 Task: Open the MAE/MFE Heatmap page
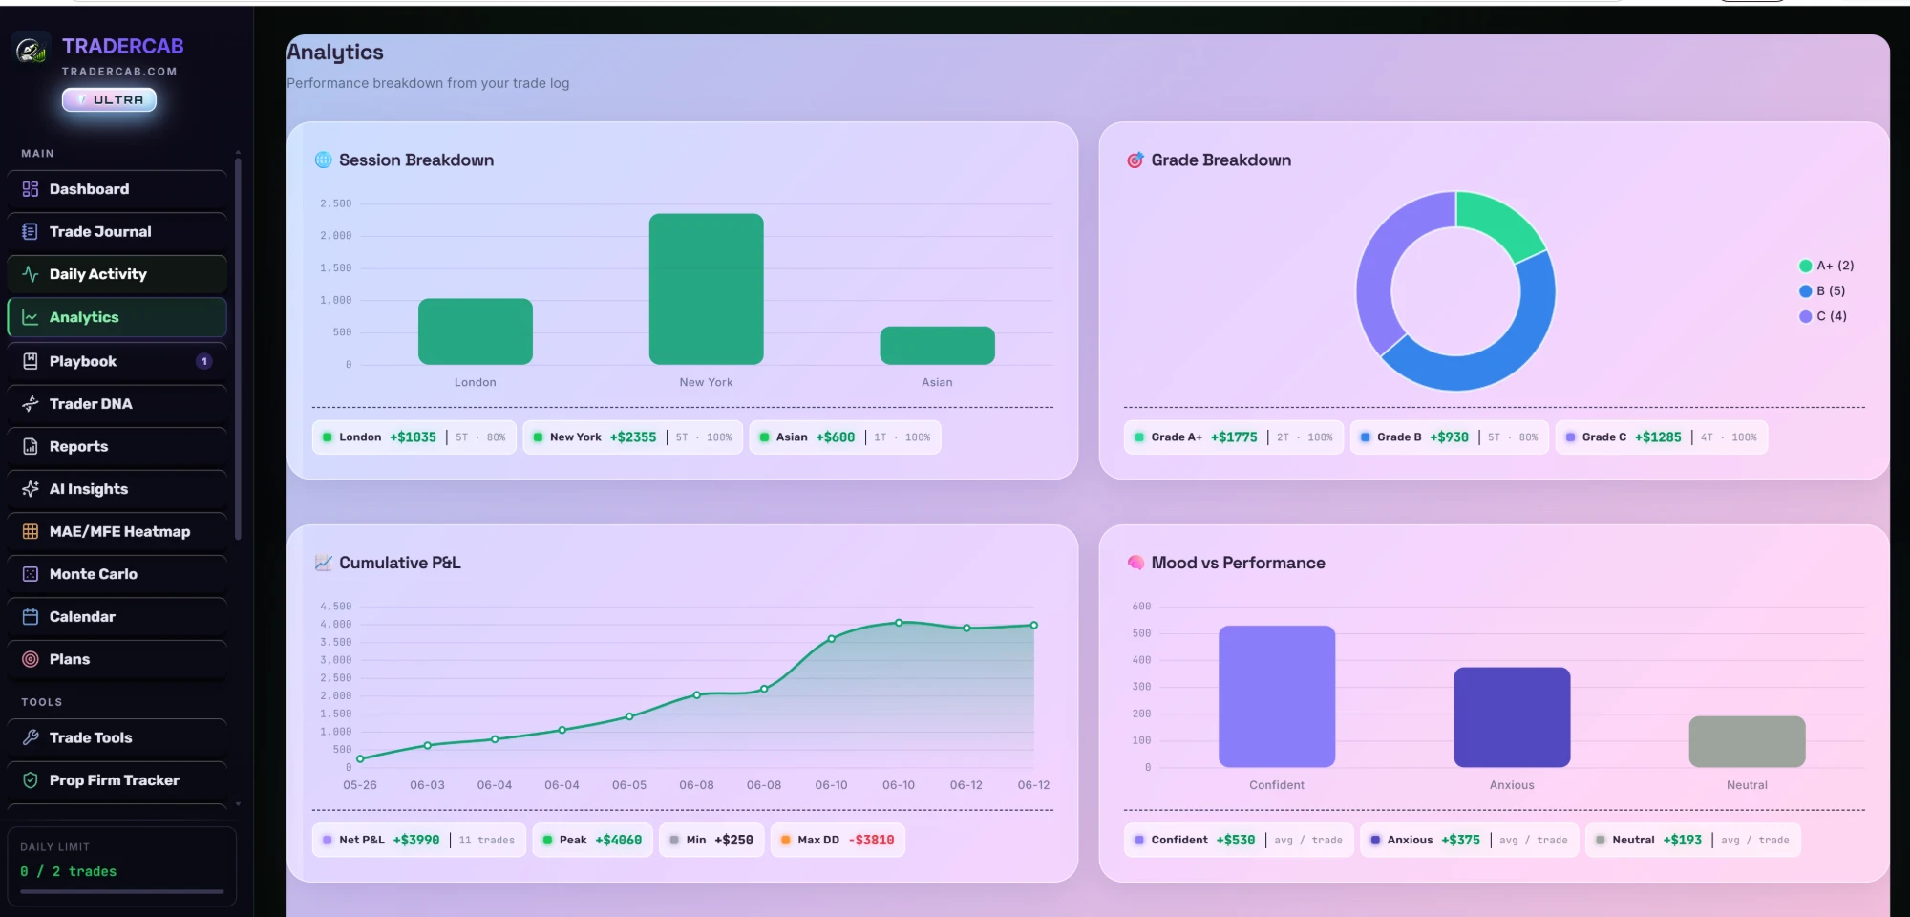(x=117, y=531)
